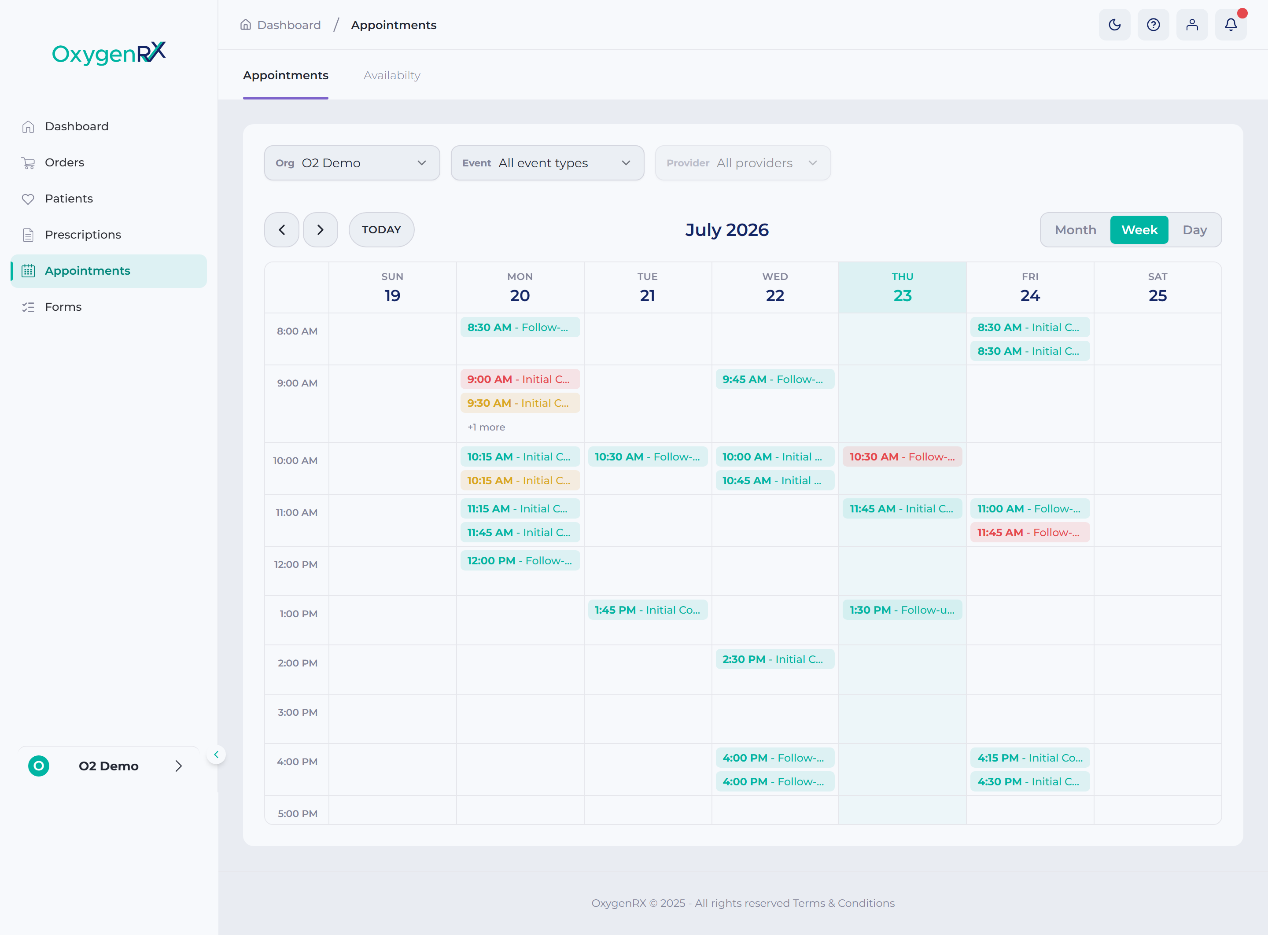Open Wednesday 9:45 AM Follow-up event

(775, 379)
